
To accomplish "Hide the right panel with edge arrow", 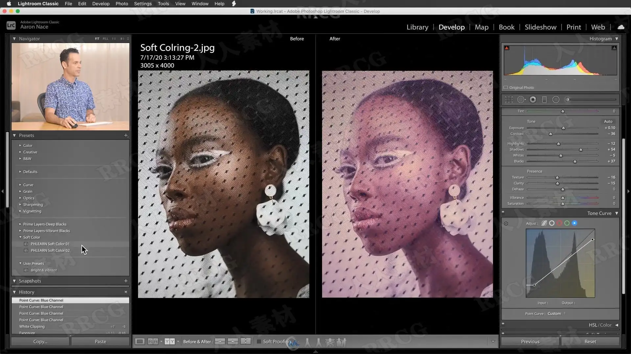I will [x=628, y=191].
